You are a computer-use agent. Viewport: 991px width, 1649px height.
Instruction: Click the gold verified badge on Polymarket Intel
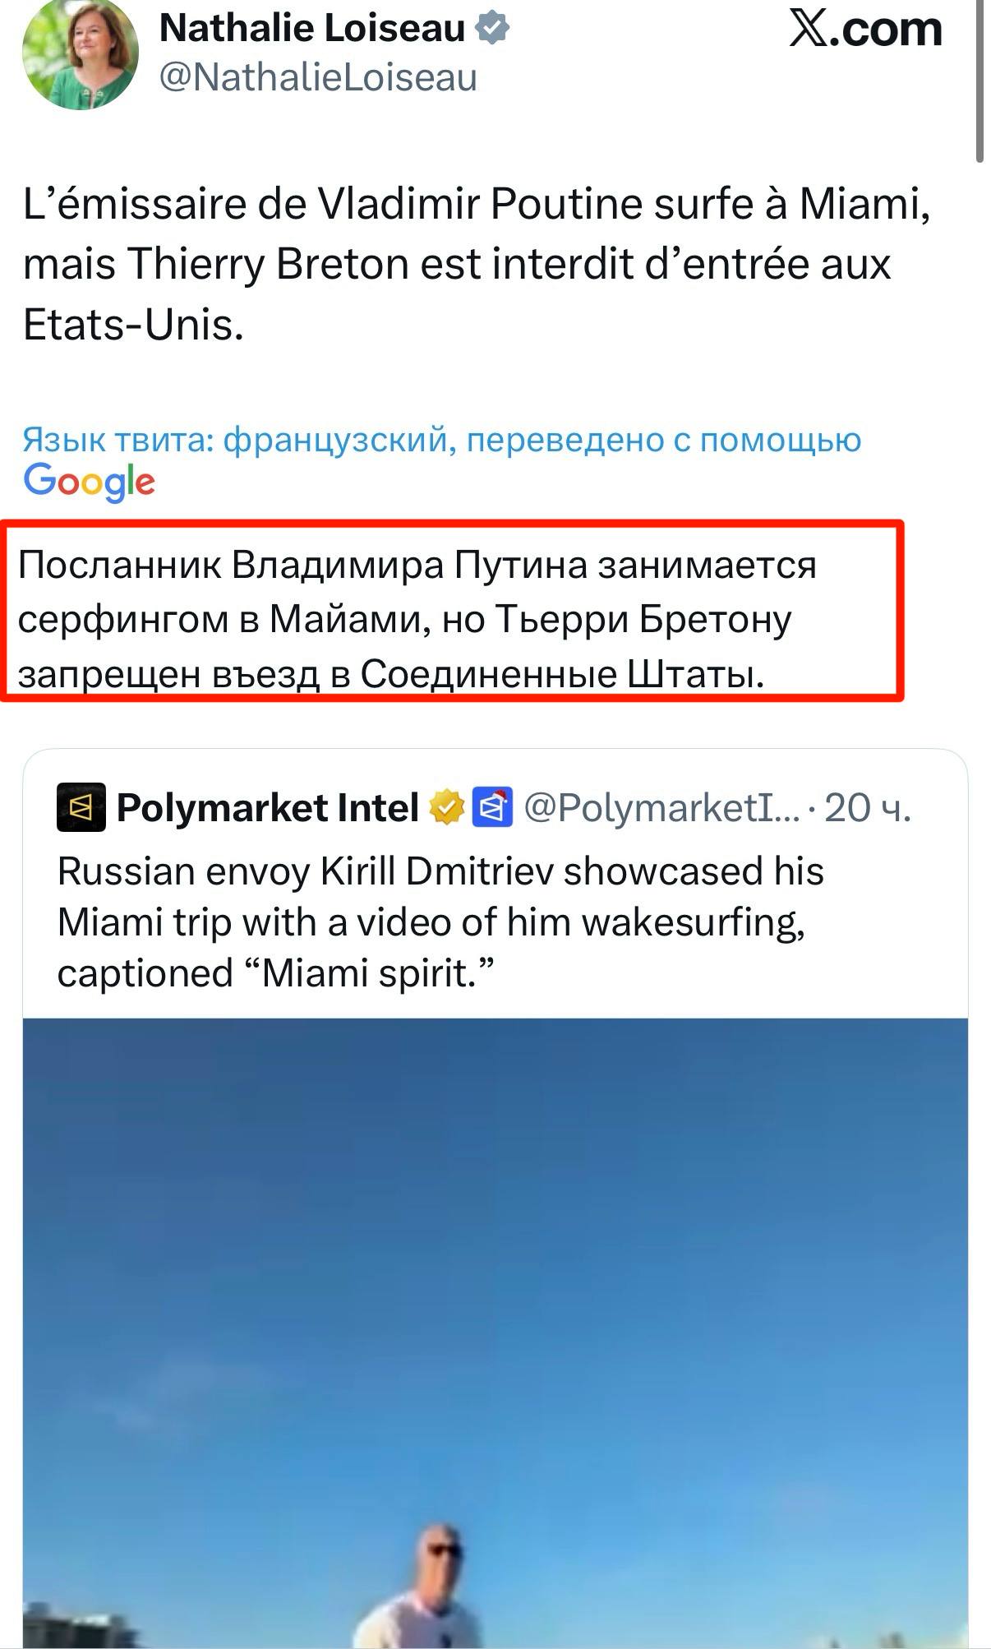[x=447, y=807]
